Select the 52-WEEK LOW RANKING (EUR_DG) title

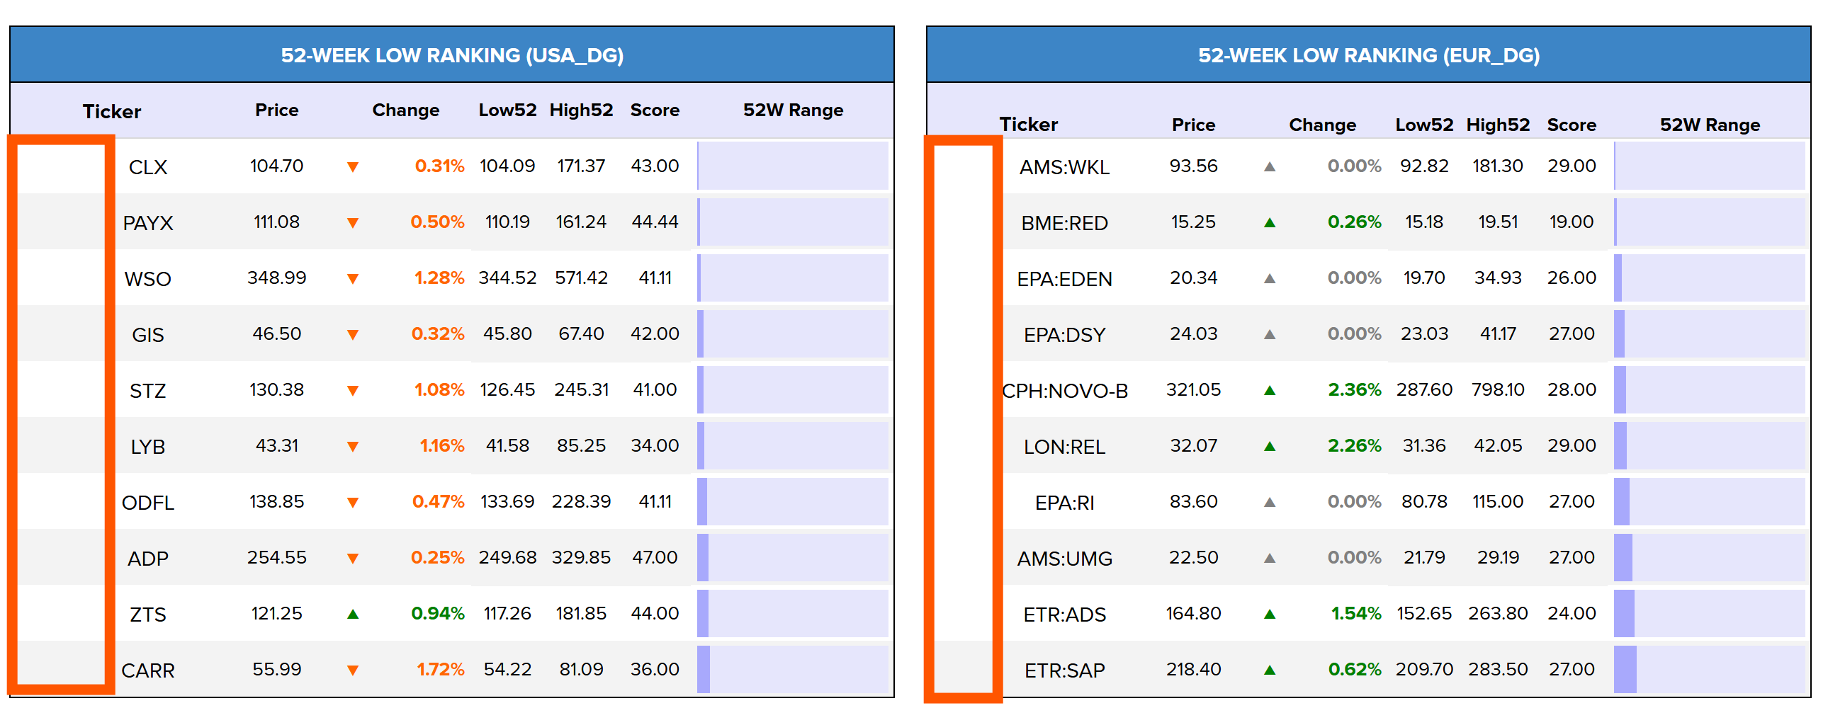click(x=1368, y=55)
